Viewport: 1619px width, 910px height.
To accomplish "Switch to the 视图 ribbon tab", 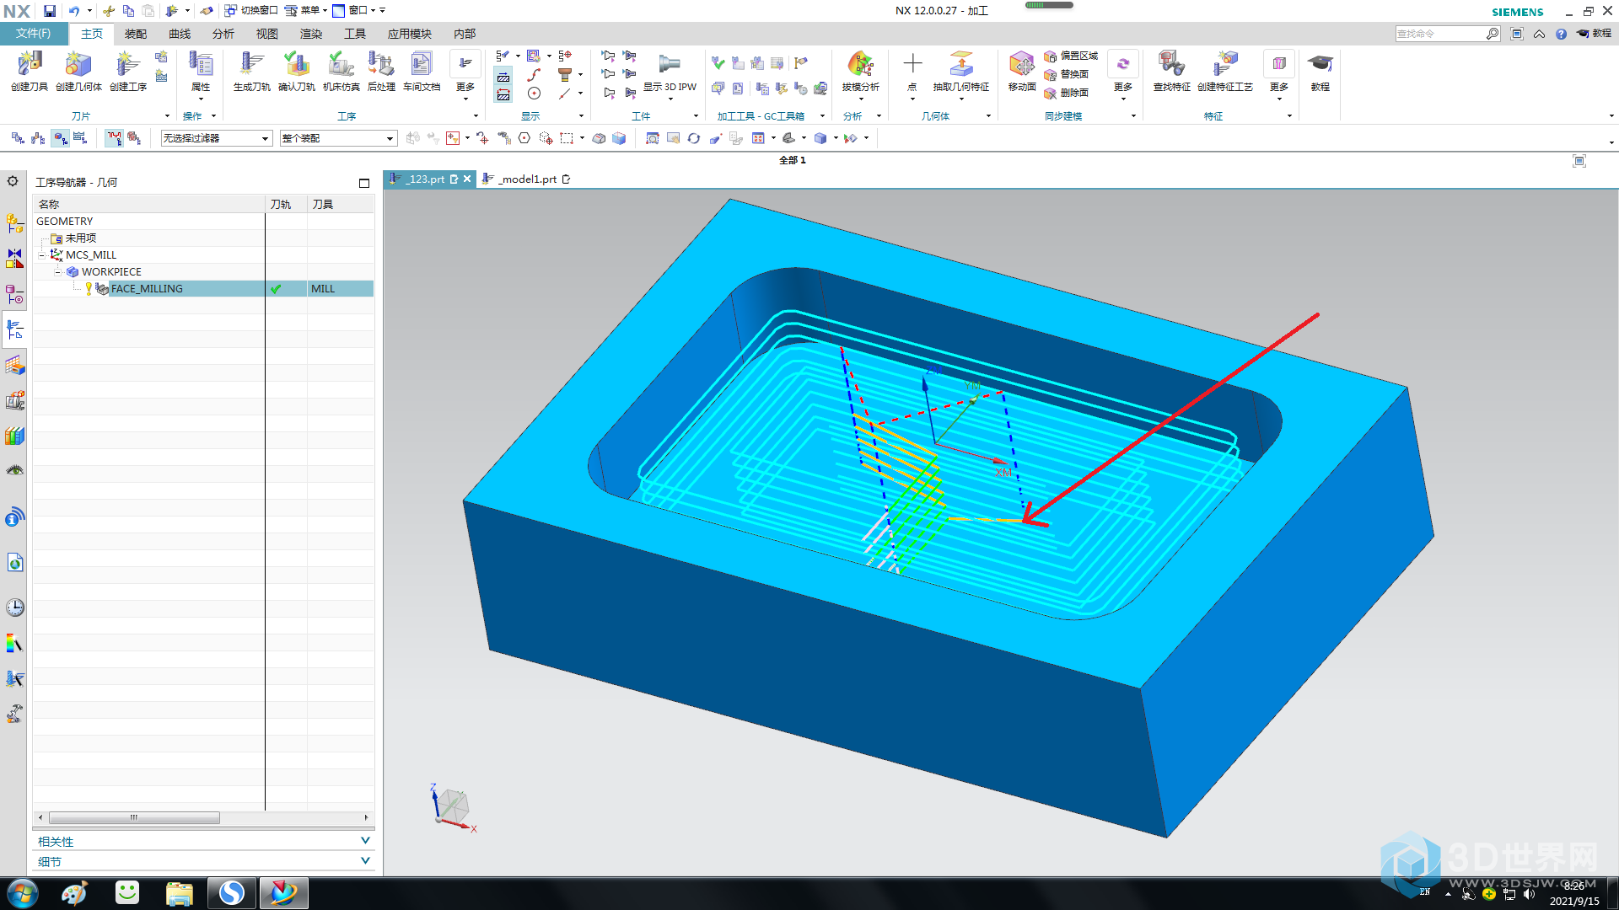I will [x=267, y=34].
